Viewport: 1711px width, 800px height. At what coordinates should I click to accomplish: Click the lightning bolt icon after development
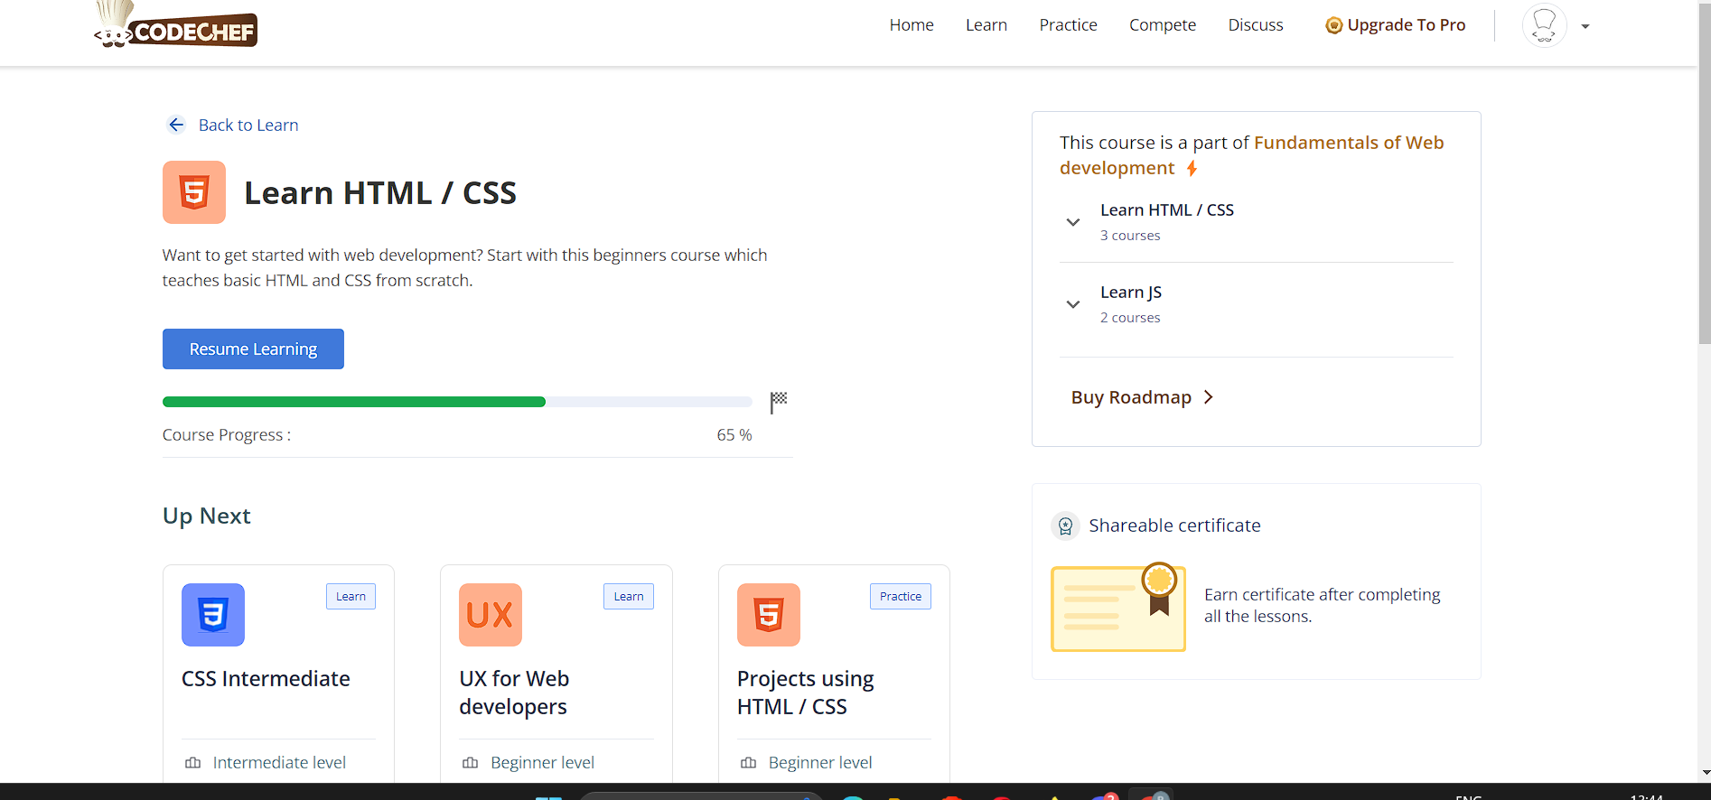(x=1192, y=168)
